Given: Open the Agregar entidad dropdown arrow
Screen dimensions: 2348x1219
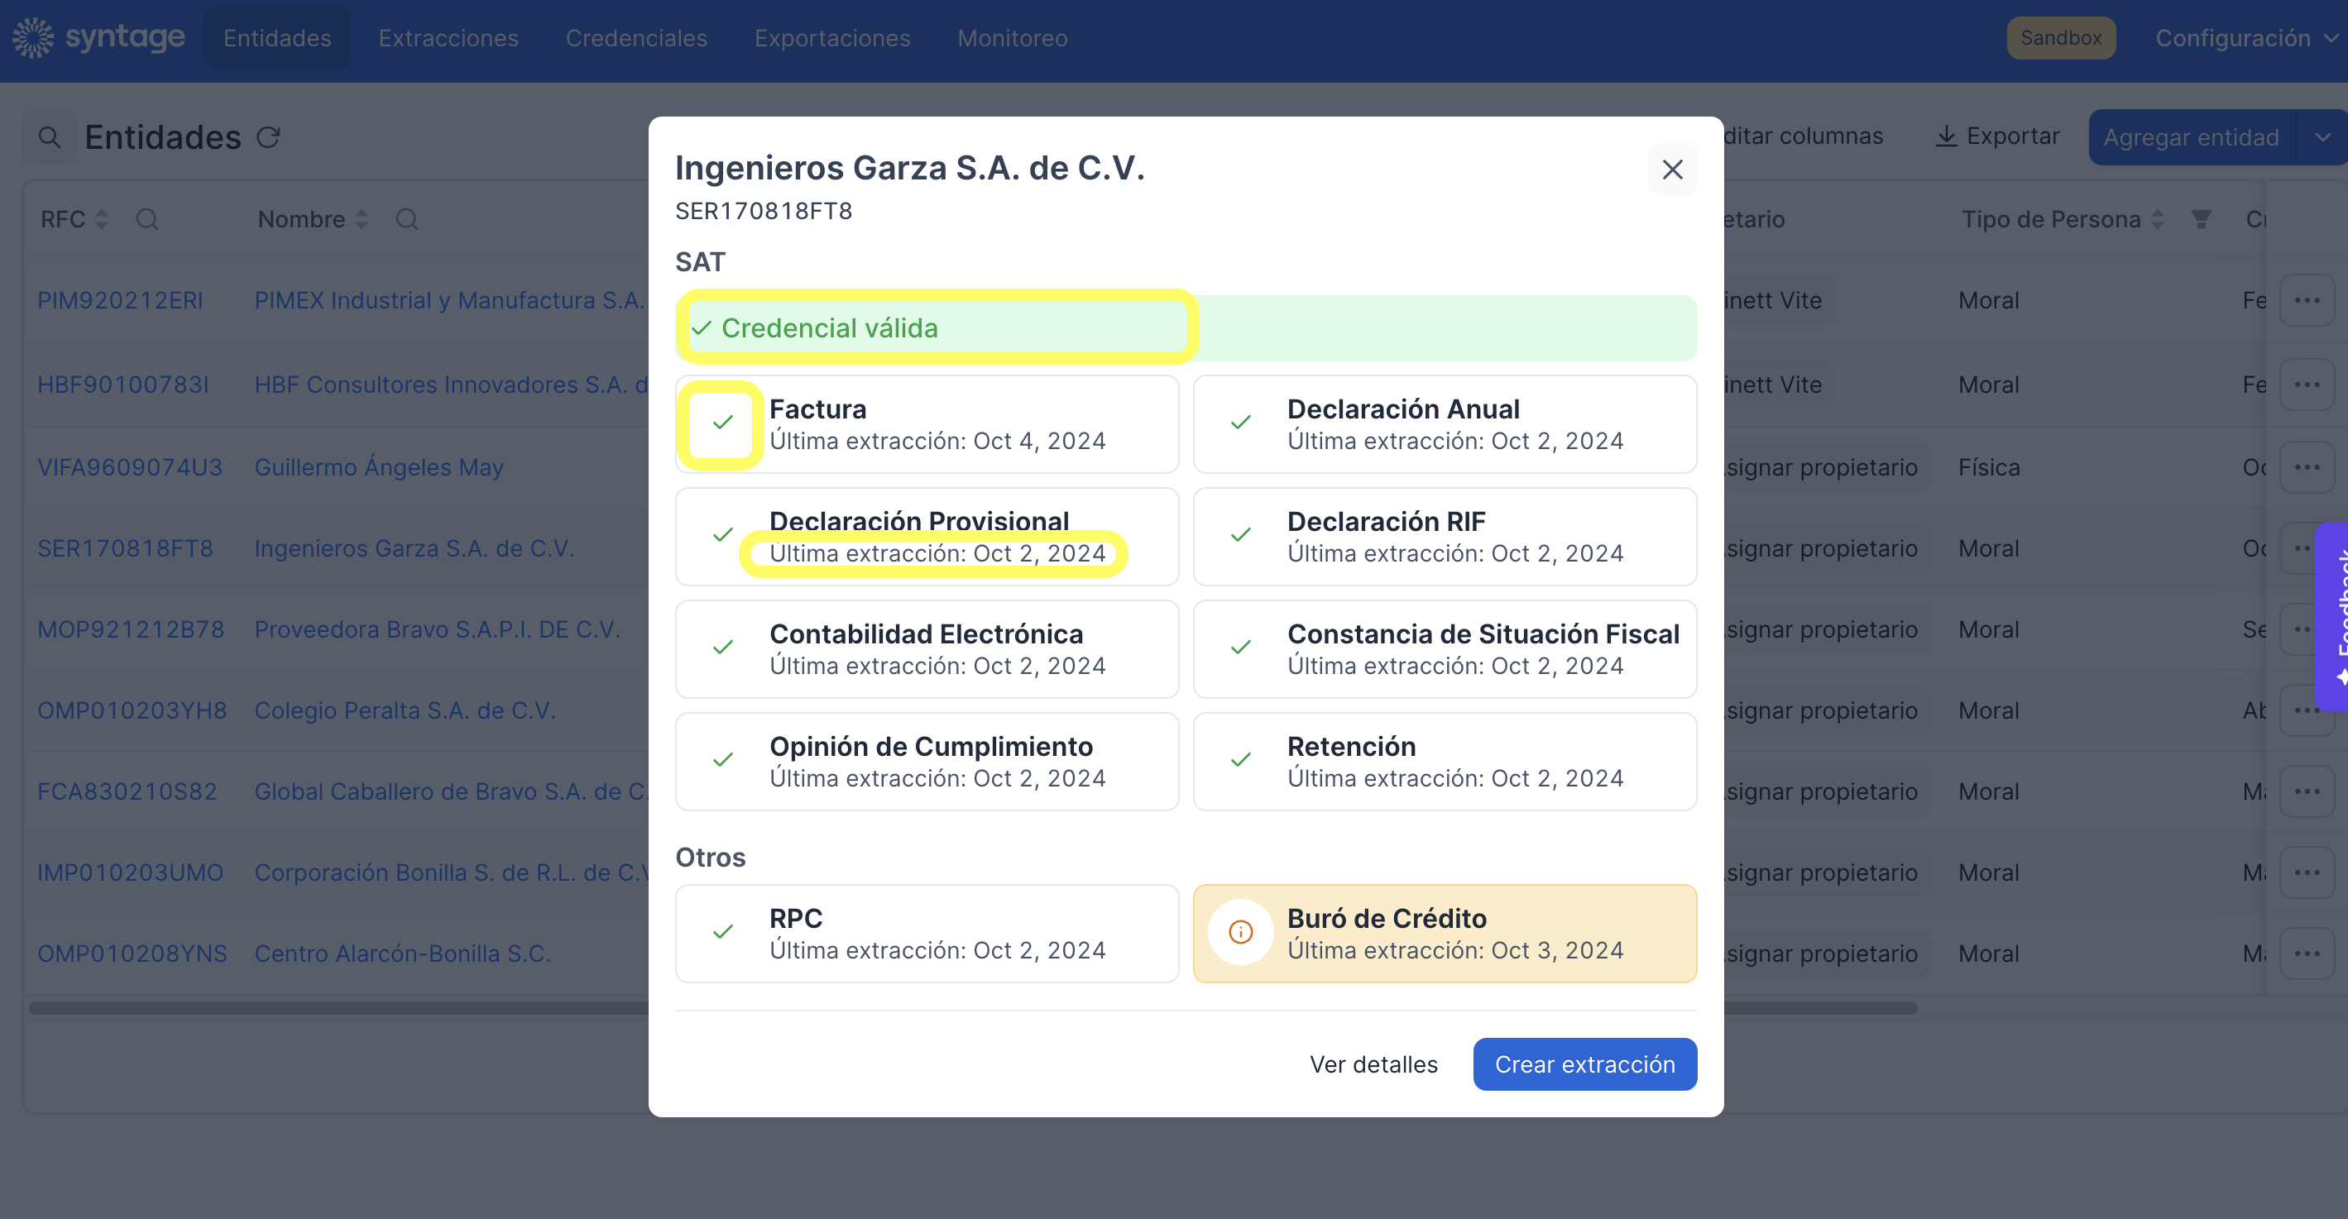Looking at the screenshot, I should tap(2322, 137).
